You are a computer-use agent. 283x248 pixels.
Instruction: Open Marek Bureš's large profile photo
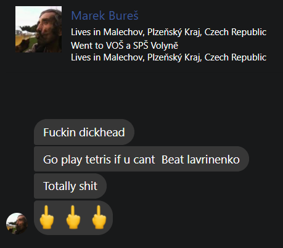coord(38,29)
